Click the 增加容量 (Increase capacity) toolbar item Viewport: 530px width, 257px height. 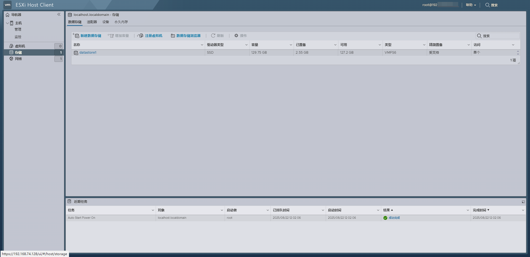(x=118, y=35)
